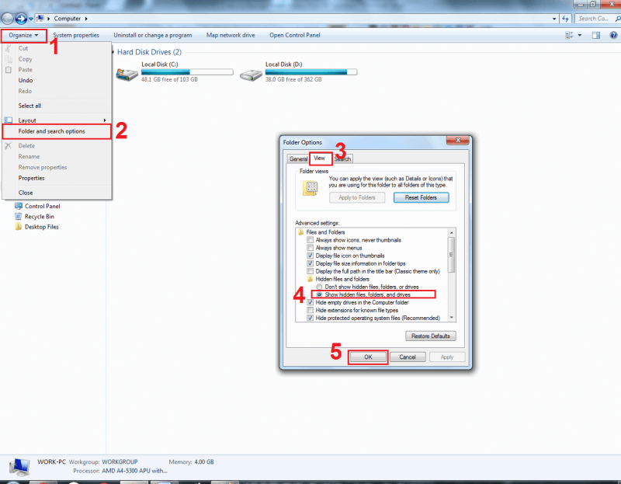Select Control Panel in navigation pane
The width and height of the screenshot is (621, 484).
(x=42, y=207)
